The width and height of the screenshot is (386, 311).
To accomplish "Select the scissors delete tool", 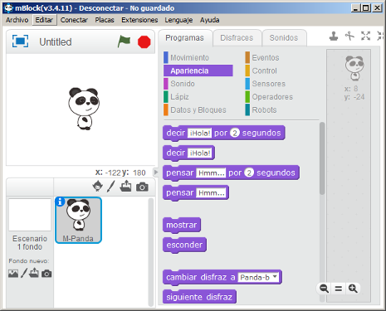I will pyautogui.click(x=349, y=36).
